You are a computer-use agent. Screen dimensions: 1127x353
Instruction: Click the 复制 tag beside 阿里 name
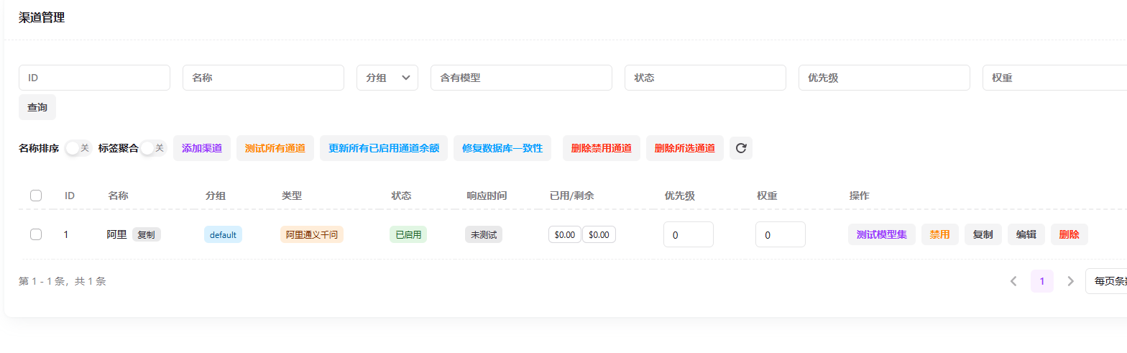[146, 234]
